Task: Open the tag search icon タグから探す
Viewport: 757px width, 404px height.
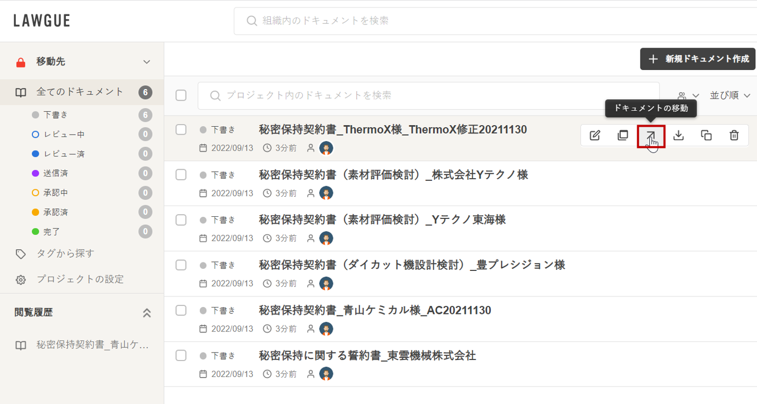Action: click(x=21, y=254)
